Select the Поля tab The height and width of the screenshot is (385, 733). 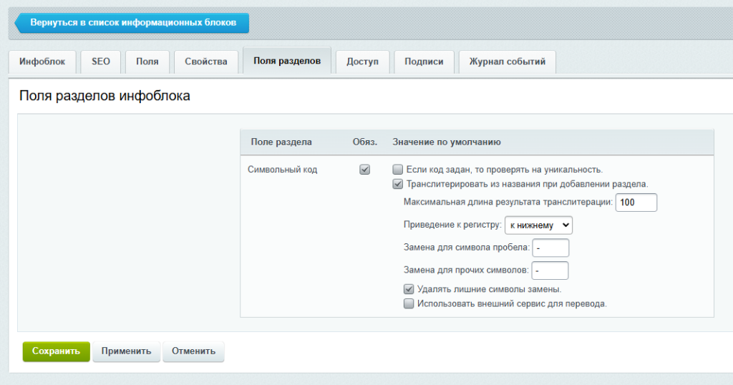147,62
